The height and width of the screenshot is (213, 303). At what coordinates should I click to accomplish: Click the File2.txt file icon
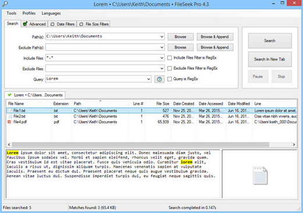pos(10,116)
